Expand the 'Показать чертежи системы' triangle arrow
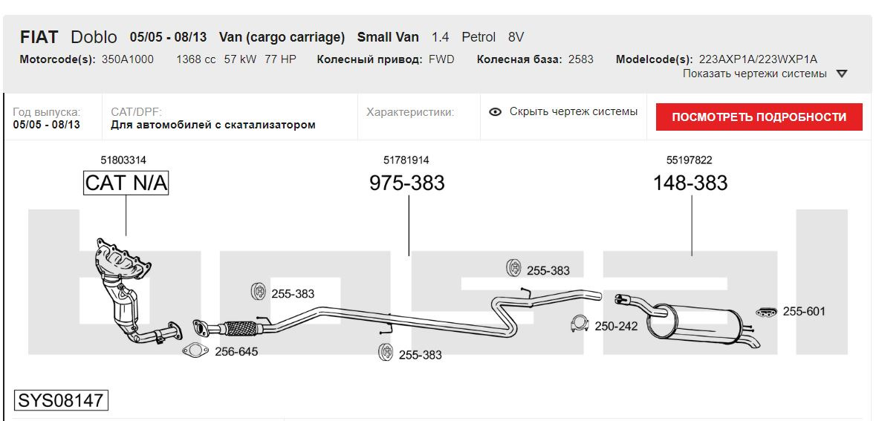 [842, 74]
